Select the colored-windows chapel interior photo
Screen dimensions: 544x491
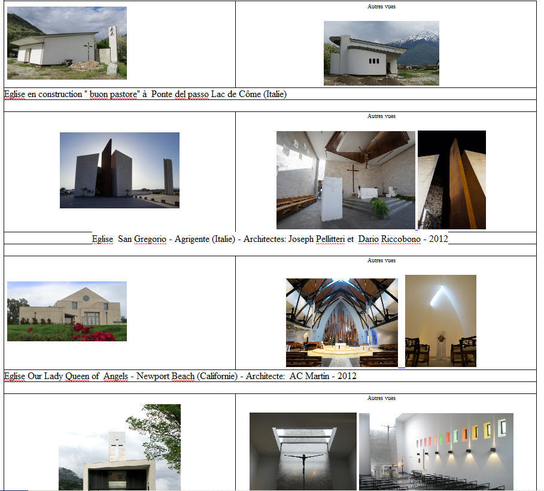[x=436, y=451]
